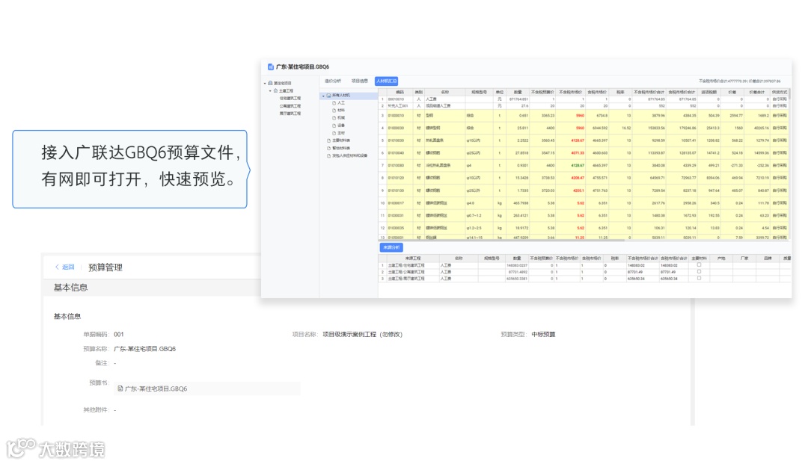
Task: Click the document icon of the attached budget file
Action: tap(120, 389)
